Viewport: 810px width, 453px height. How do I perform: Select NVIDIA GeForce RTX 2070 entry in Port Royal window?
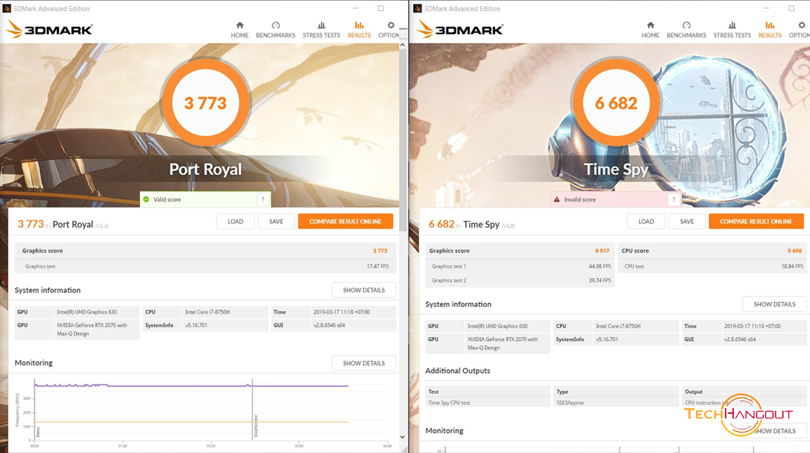point(92,329)
